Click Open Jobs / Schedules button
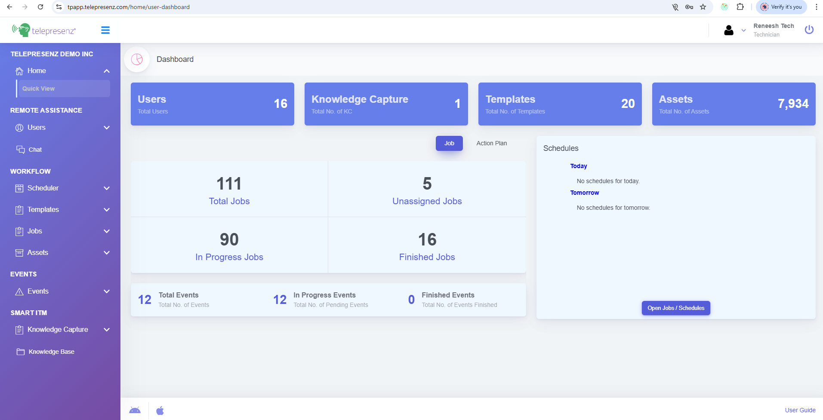 (675, 308)
